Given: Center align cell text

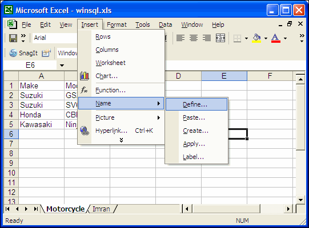Looking at the screenshot, I should pos(194,38).
